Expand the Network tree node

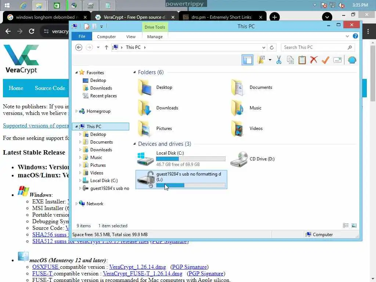[76, 203]
